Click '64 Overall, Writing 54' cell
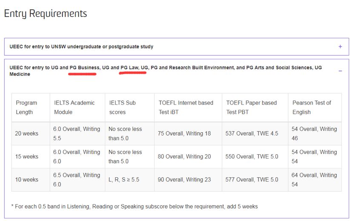Viewport: 350px width, 221px height. point(315,180)
